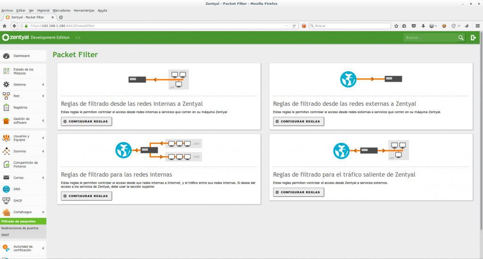Configure rules for internal networks to Zentyal

(x=86, y=121)
